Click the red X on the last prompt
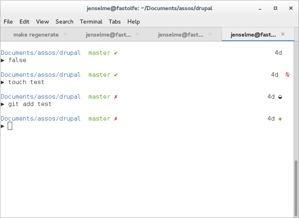The height and width of the screenshot is (218, 299). click(x=116, y=119)
